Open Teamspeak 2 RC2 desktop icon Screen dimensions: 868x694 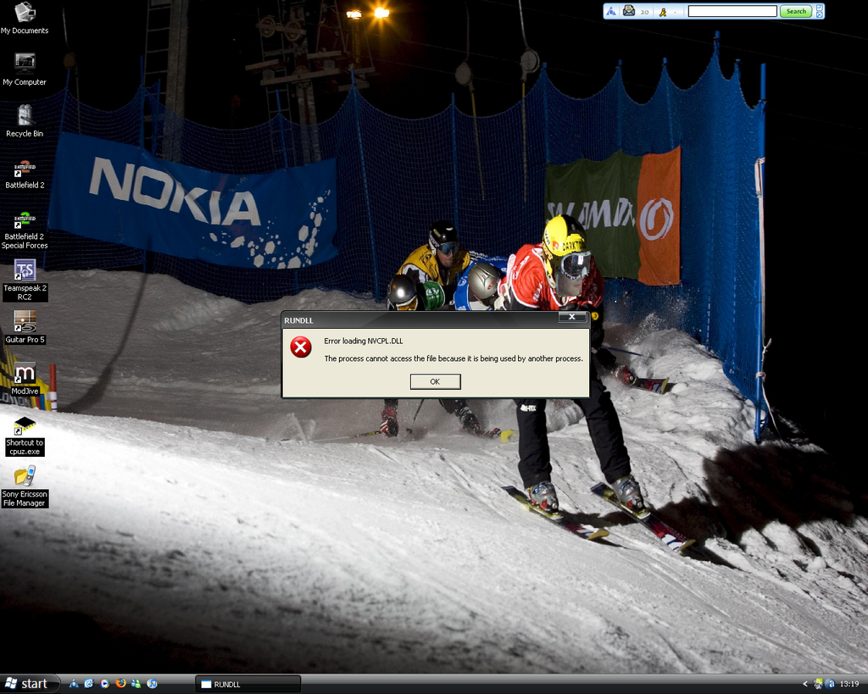(25, 269)
